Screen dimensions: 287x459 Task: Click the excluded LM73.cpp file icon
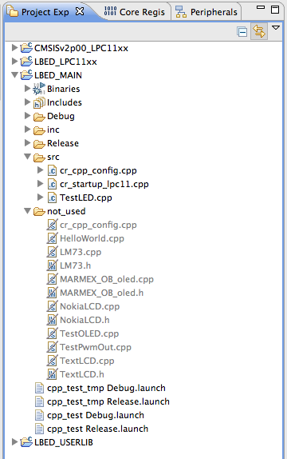[x=52, y=252]
